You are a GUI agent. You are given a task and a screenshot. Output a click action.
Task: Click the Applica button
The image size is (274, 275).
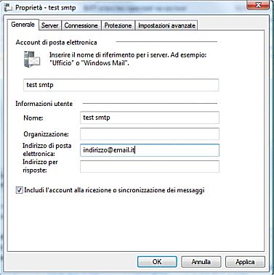point(245,262)
